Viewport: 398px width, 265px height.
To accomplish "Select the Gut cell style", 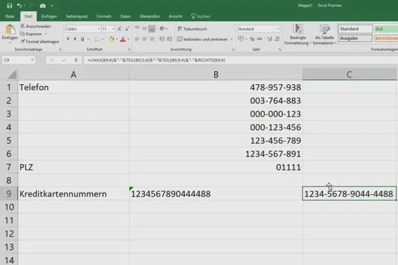I will 386,29.
